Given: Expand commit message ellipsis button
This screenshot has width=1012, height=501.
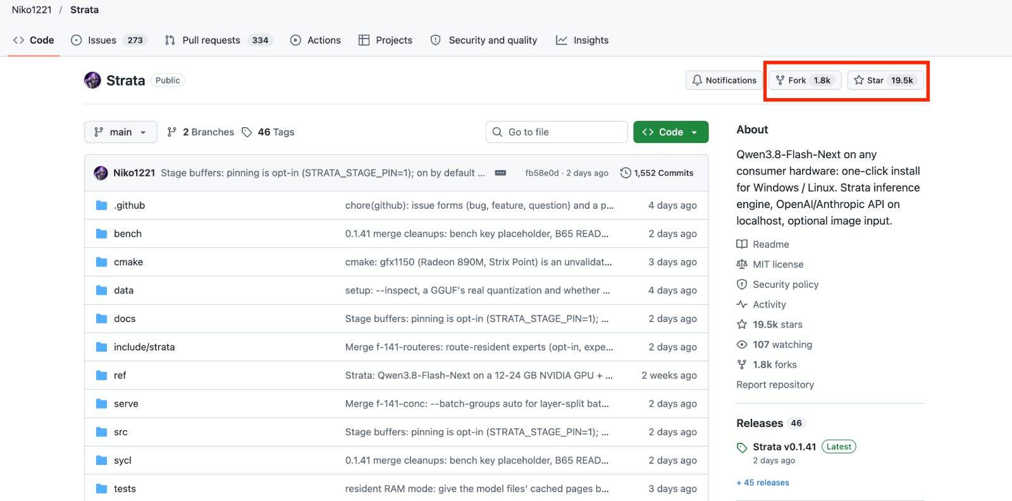Looking at the screenshot, I should click(500, 173).
